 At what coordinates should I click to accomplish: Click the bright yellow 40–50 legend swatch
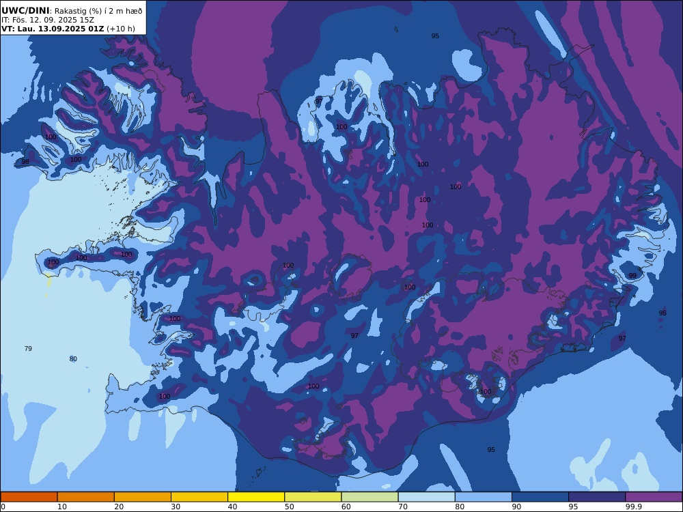(256, 497)
